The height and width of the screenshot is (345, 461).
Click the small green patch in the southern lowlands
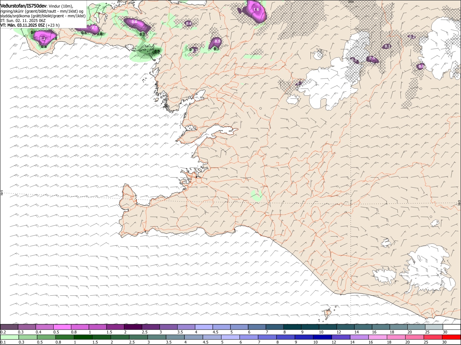click(256, 196)
